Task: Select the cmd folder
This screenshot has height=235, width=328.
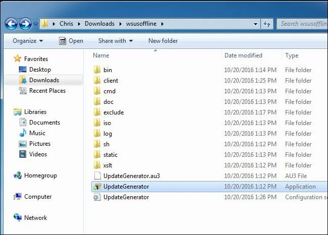Action: click(110, 91)
